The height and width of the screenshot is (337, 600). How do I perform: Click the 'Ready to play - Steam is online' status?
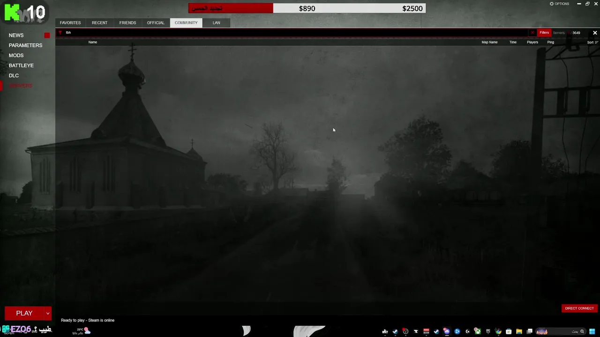click(x=88, y=320)
